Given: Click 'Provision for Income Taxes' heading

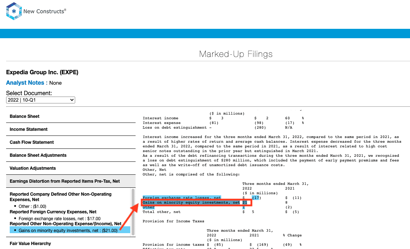Looking at the screenshot, I should coord(173,221).
